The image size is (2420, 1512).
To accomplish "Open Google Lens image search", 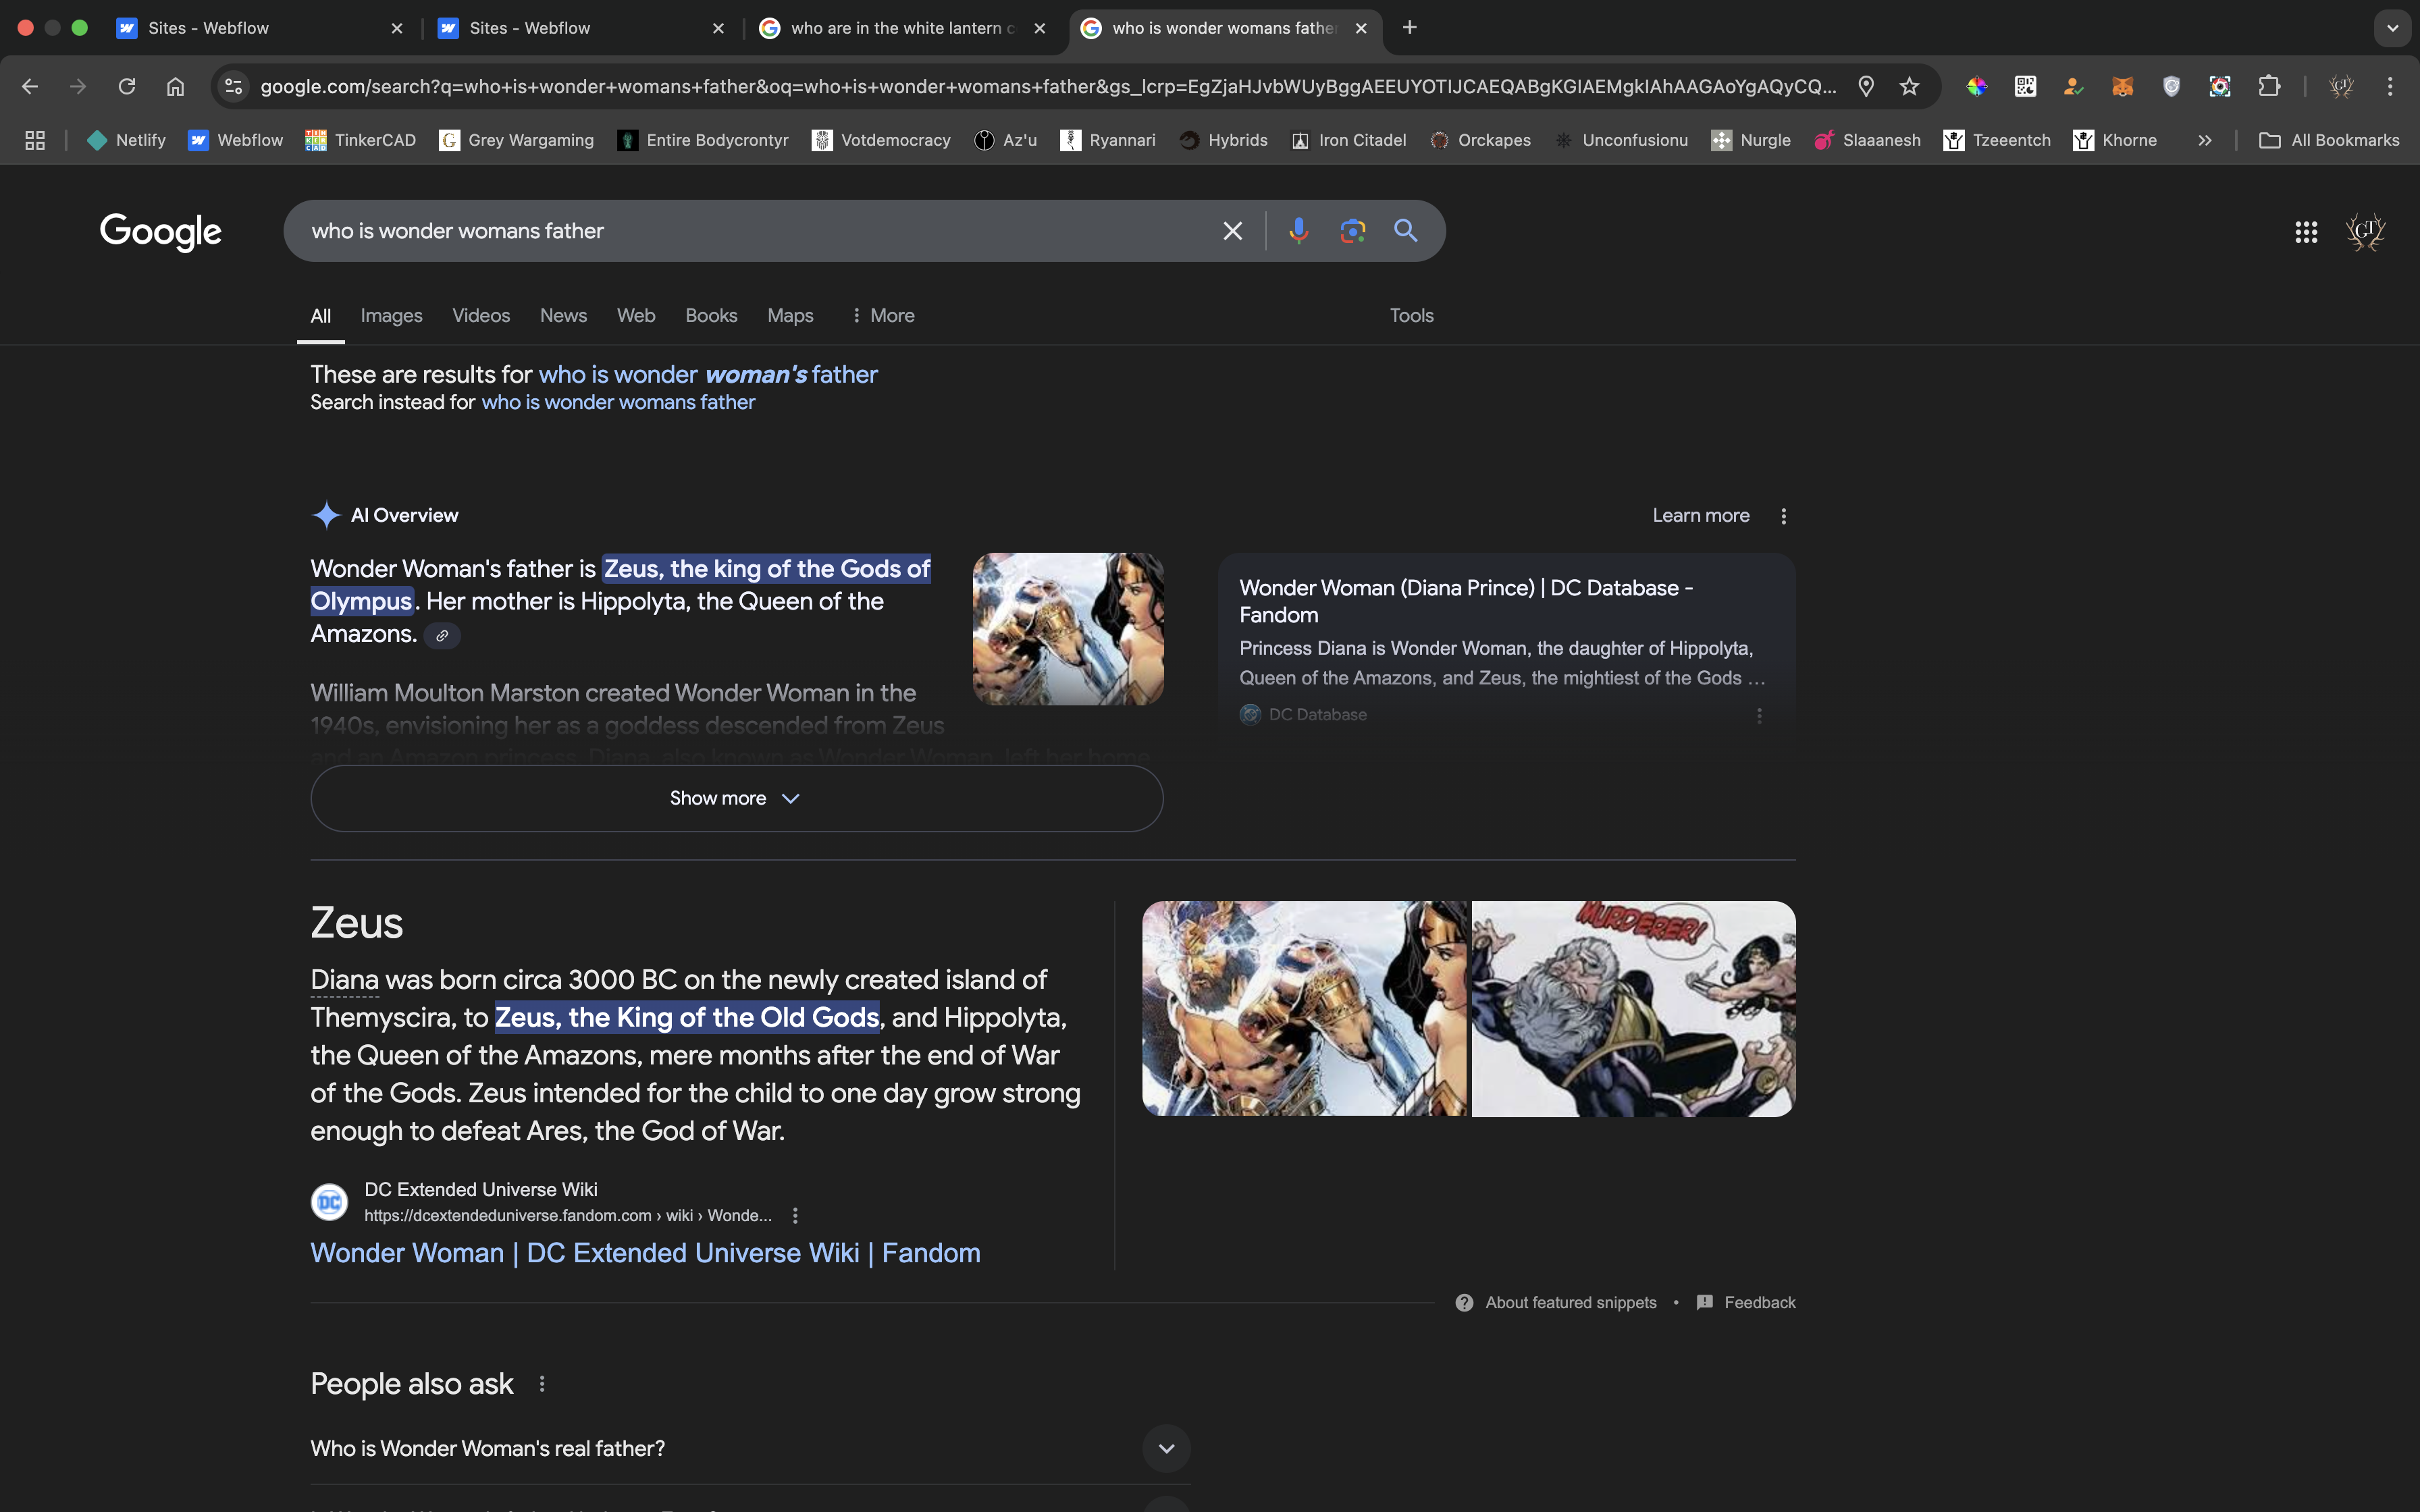I will click(x=1352, y=231).
